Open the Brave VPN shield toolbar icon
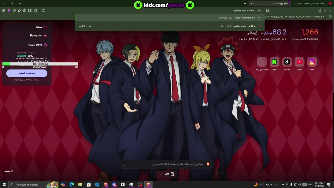The image size is (334, 188). point(14,10)
